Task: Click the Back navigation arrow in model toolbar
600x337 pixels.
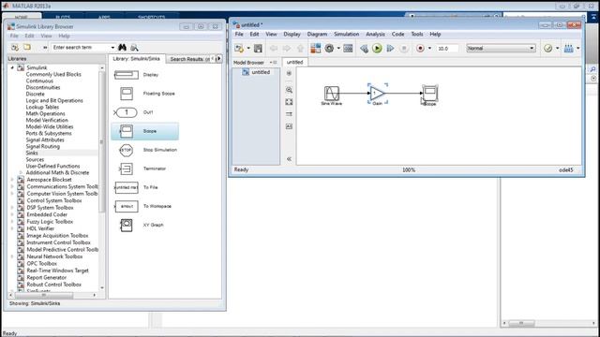Action: click(274, 49)
